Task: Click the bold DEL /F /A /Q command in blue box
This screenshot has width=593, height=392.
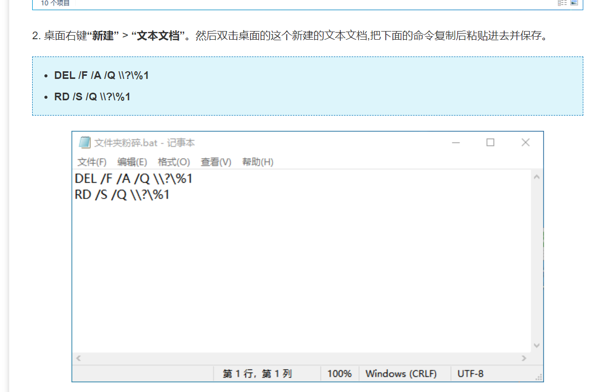Action: [102, 75]
